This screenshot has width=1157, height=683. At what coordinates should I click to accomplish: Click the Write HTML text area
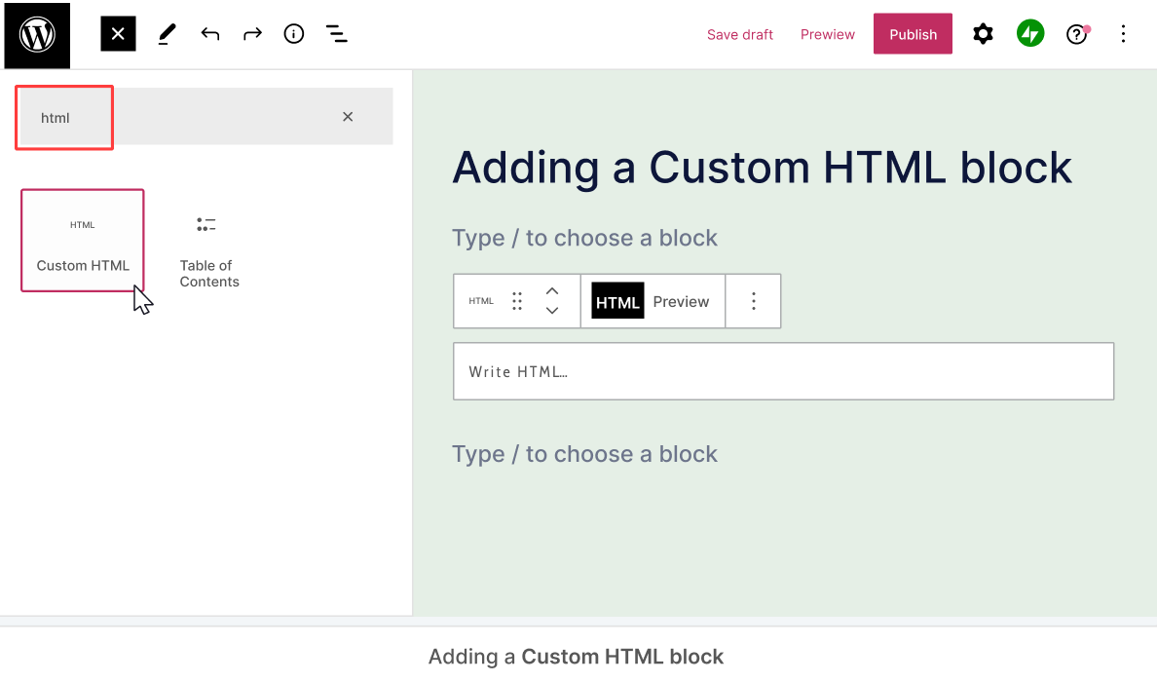(784, 371)
